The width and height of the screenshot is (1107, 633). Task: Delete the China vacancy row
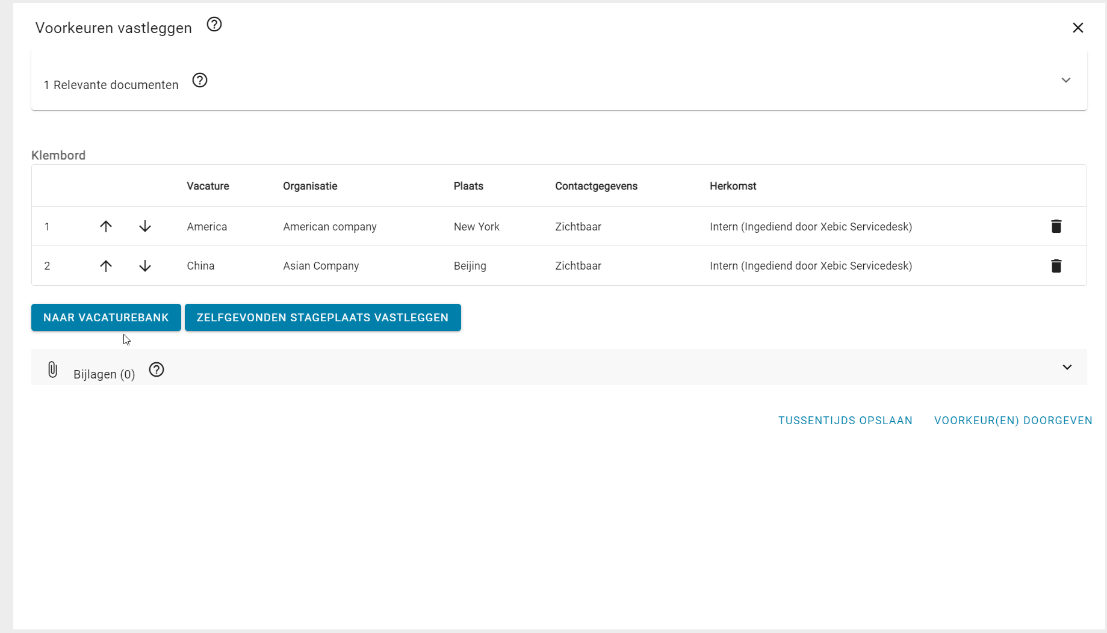point(1056,266)
